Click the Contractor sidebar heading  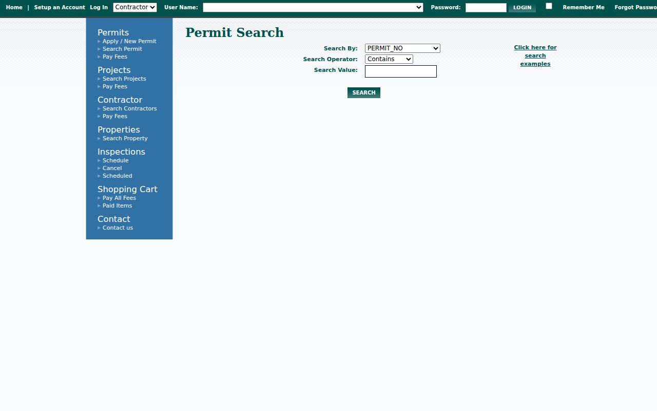click(x=120, y=100)
